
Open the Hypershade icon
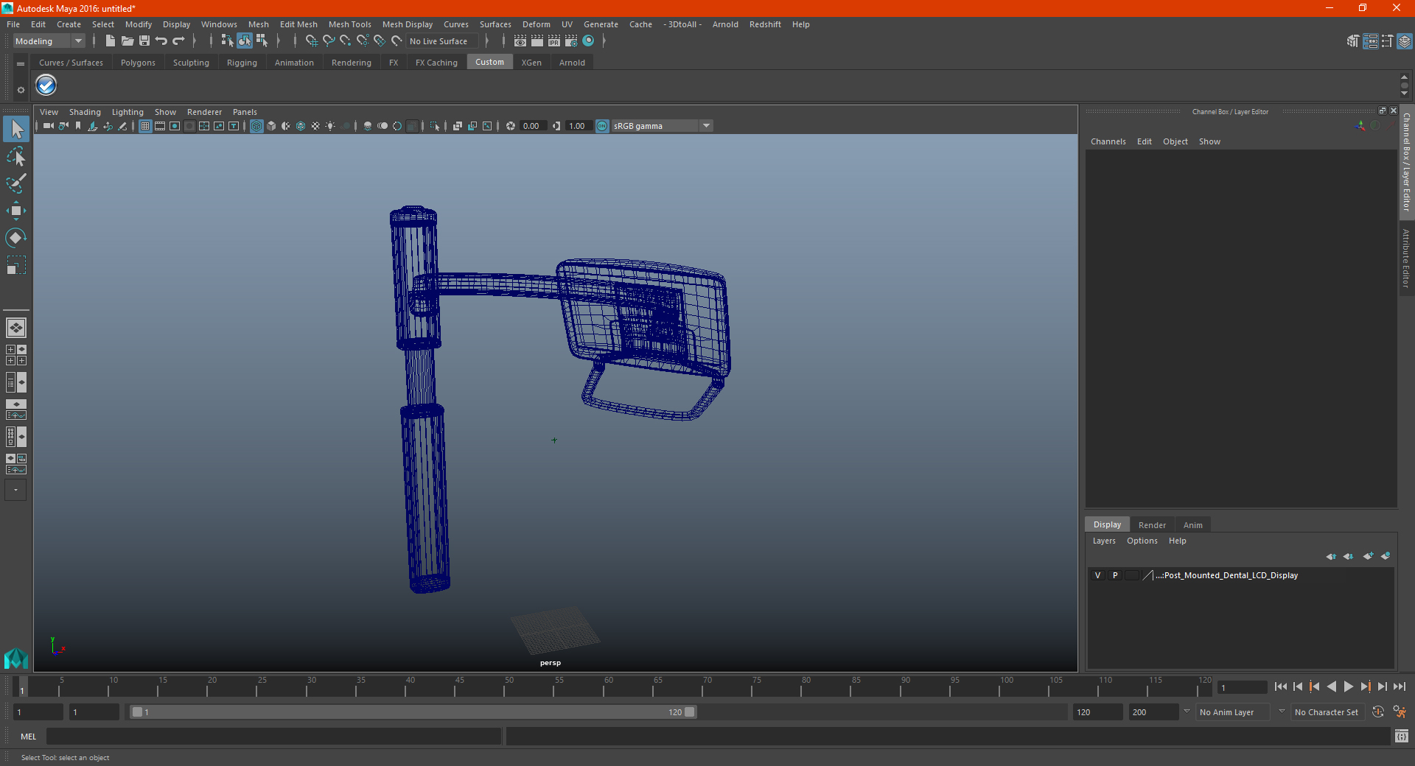click(589, 41)
